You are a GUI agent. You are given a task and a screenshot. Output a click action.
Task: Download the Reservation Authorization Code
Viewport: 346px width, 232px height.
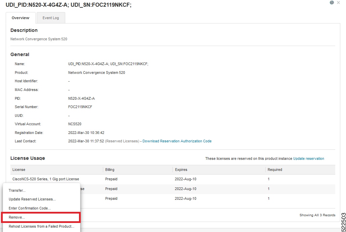[x=177, y=141]
